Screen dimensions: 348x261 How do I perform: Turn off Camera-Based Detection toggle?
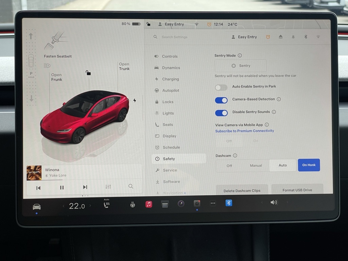coord(221,100)
